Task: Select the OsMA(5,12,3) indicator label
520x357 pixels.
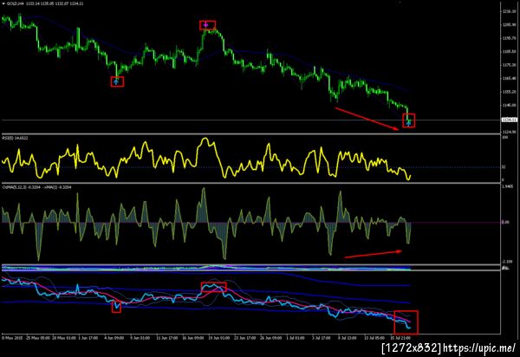Action: (x=14, y=187)
